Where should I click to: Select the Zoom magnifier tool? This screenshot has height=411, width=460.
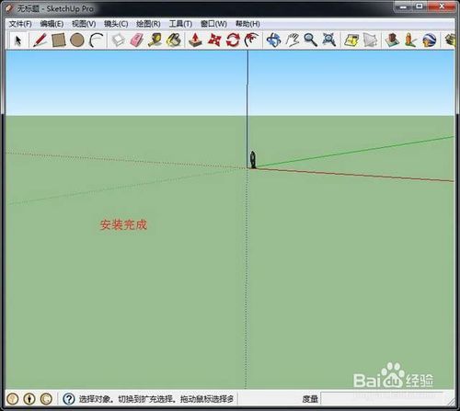click(x=310, y=40)
